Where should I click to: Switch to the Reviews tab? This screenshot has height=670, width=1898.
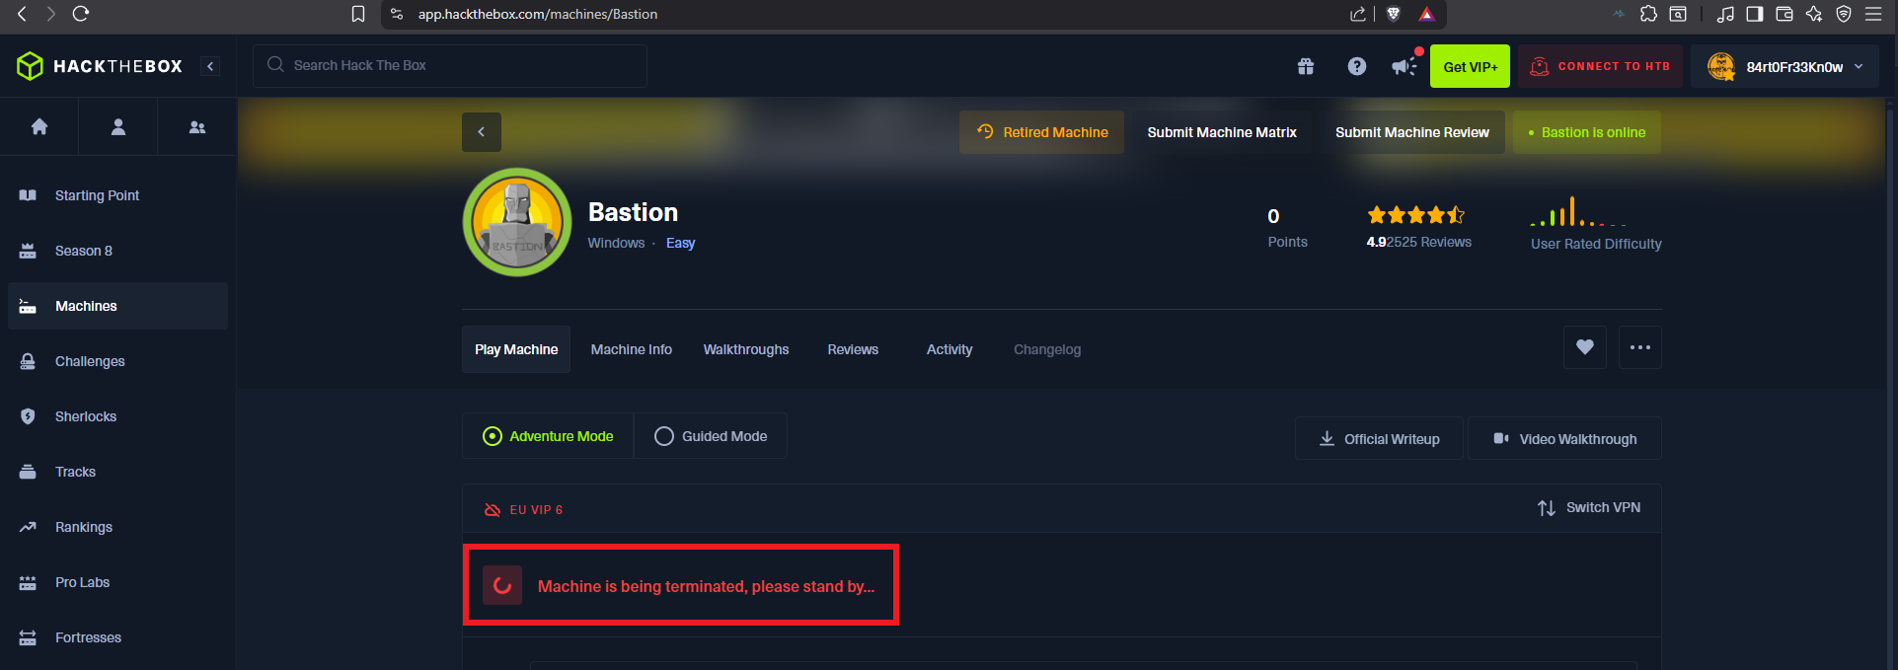tap(853, 349)
